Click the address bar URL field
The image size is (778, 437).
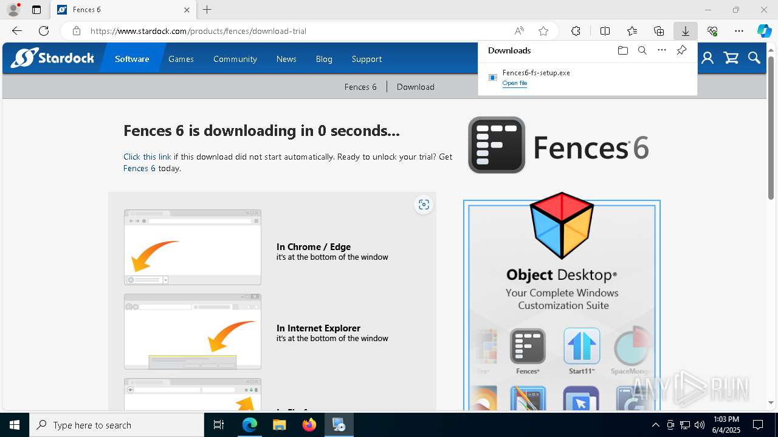point(298,31)
